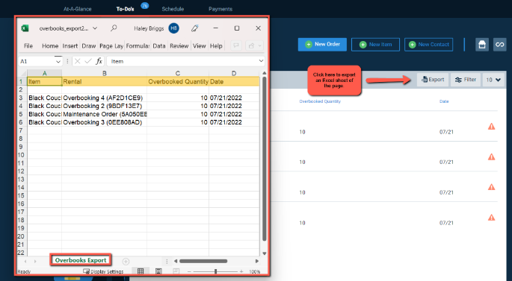The image size is (512, 281).
Task: Click the Excel logo icon in title bar
Action: click(25, 28)
